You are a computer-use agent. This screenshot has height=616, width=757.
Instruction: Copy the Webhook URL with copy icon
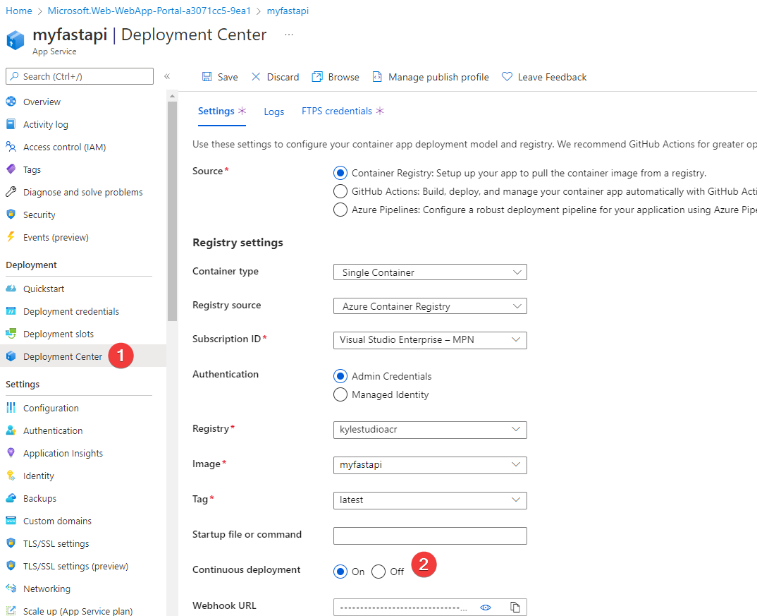pyautogui.click(x=515, y=608)
